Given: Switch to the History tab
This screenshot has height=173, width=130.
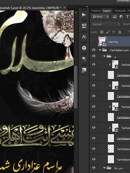Looking at the screenshot, I should pyautogui.click(x=96, y=11).
